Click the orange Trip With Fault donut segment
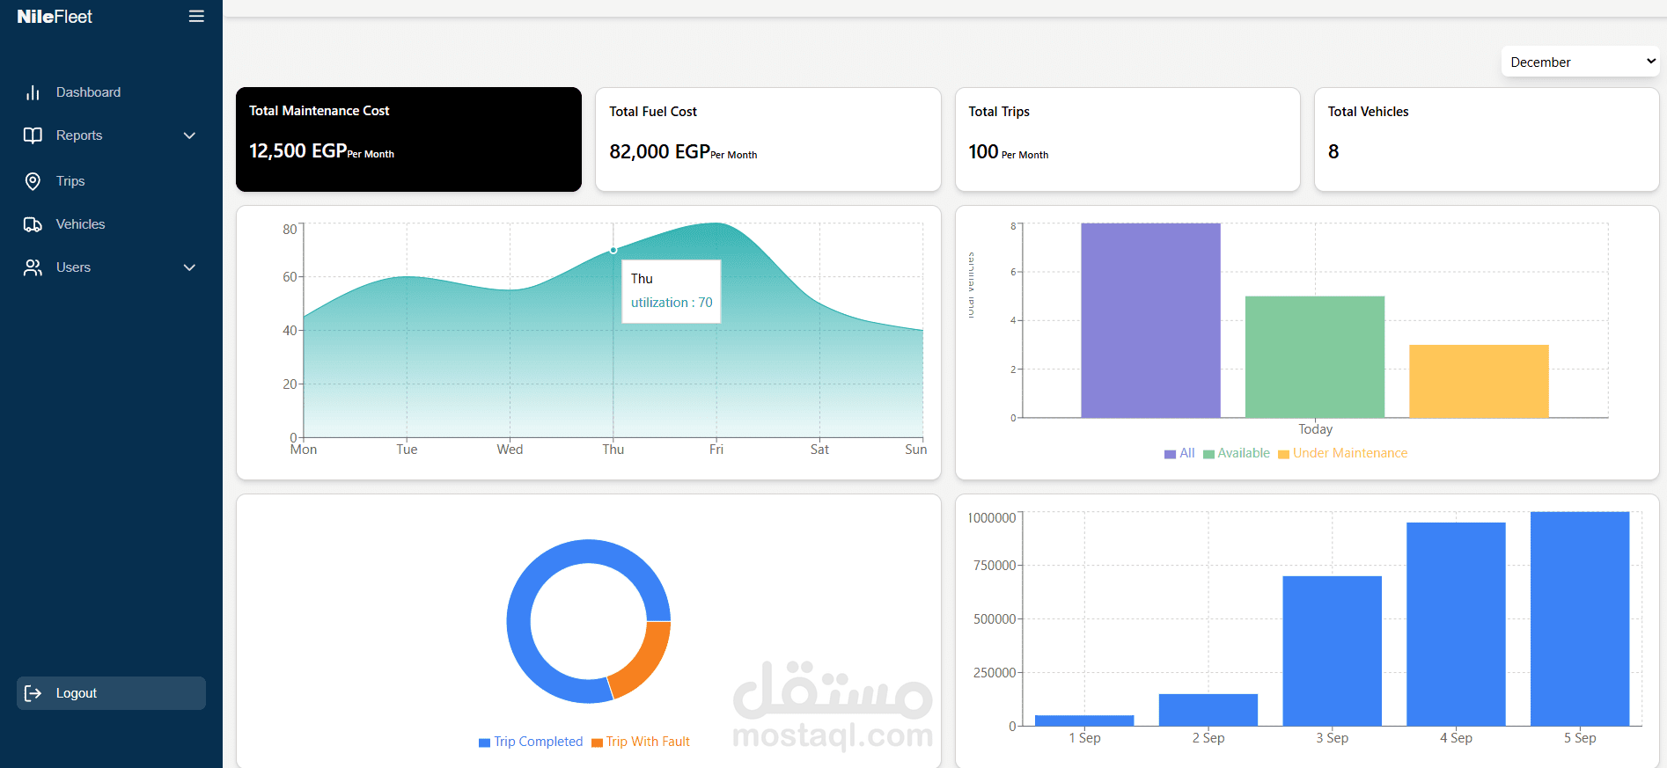This screenshot has height=768, width=1667. tap(645, 662)
